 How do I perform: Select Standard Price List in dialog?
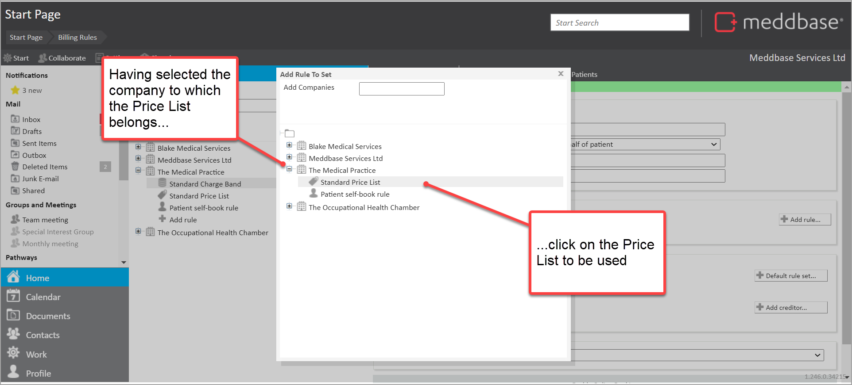pos(350,182)
